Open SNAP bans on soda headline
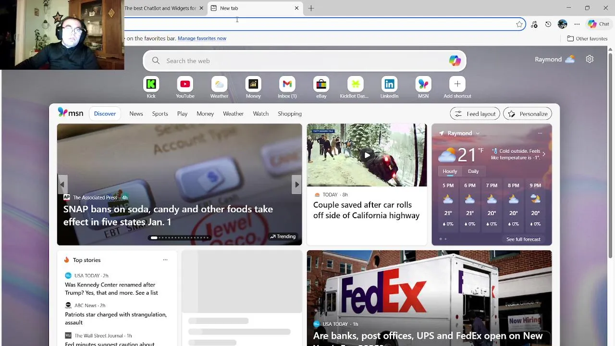 (168, 215)
